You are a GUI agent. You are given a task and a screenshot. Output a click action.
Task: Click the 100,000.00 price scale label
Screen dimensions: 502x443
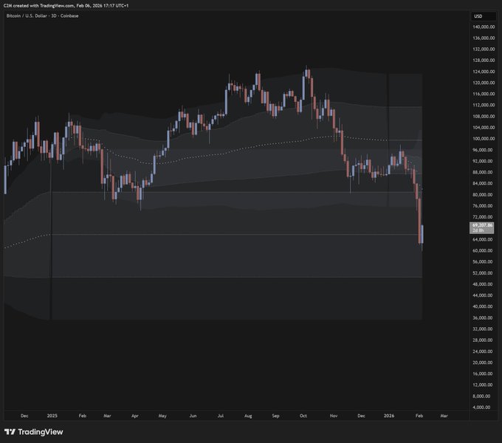point(484,139)
